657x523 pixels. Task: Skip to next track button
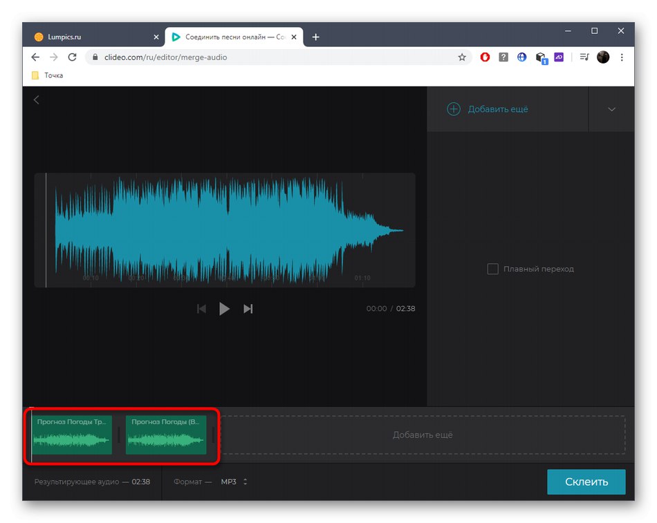click(x=248, y=309)
